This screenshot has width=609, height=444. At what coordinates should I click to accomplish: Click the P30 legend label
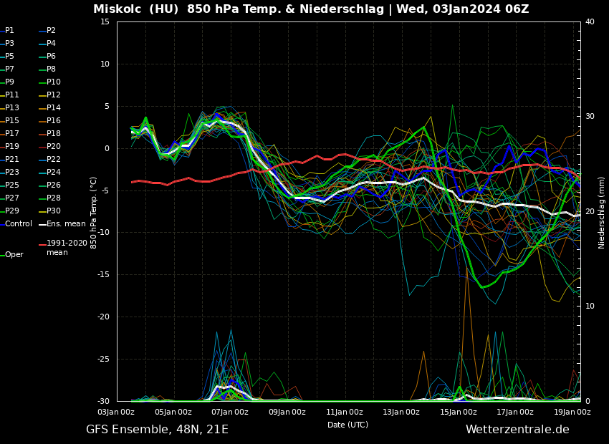[54, 211]
